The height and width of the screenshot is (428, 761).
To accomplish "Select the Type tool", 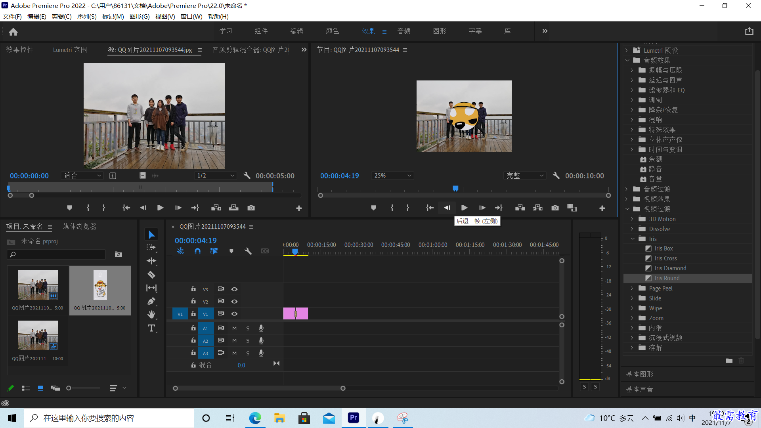I will coord(151,328).
